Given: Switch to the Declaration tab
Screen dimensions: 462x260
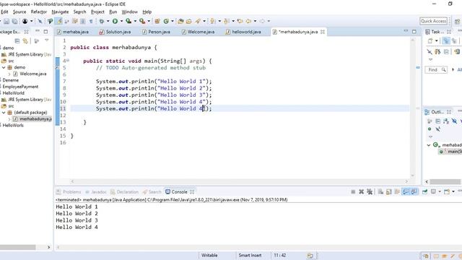Looking at the screenshot, I should coord(124,192).
